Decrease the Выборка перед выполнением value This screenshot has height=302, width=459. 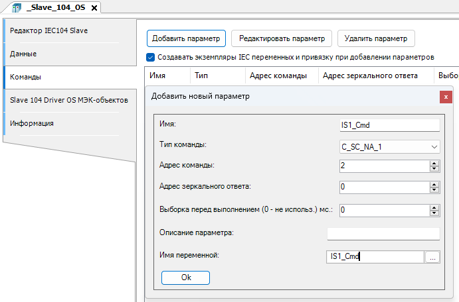tap(434, 213)
